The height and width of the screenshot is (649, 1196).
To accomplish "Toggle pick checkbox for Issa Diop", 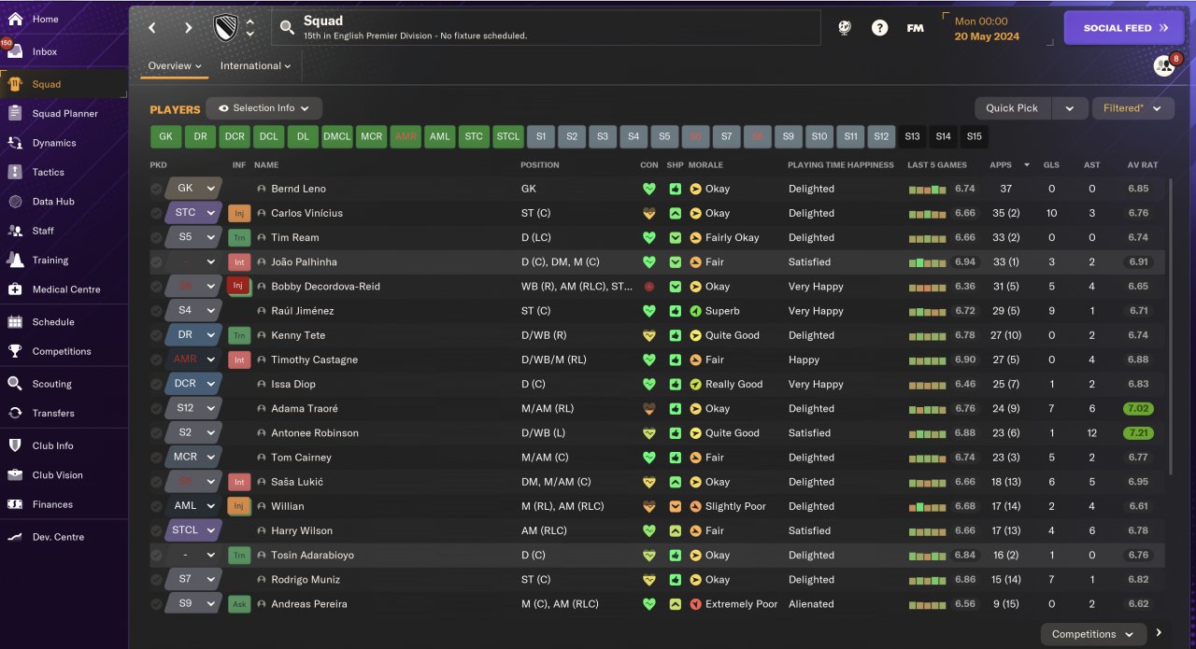I will coord(156,384).
